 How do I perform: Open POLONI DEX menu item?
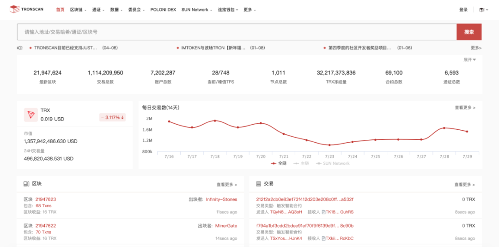click(163, 10)
